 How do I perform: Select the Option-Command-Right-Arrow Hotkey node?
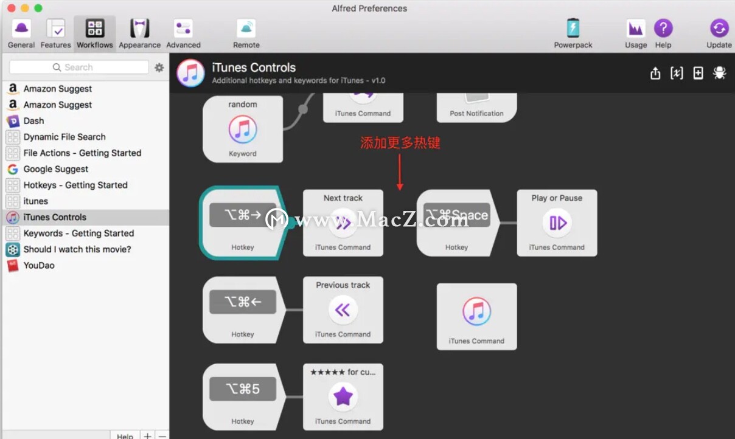pyautogui.click(x=243, y=223)
